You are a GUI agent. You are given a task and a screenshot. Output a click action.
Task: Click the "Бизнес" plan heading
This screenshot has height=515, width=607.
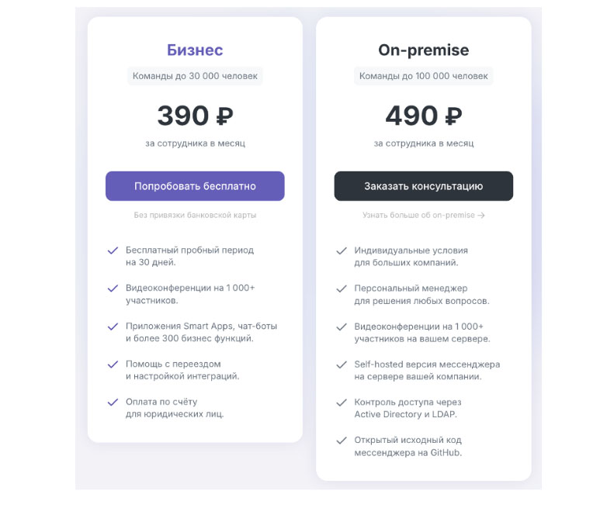(195, 50)
